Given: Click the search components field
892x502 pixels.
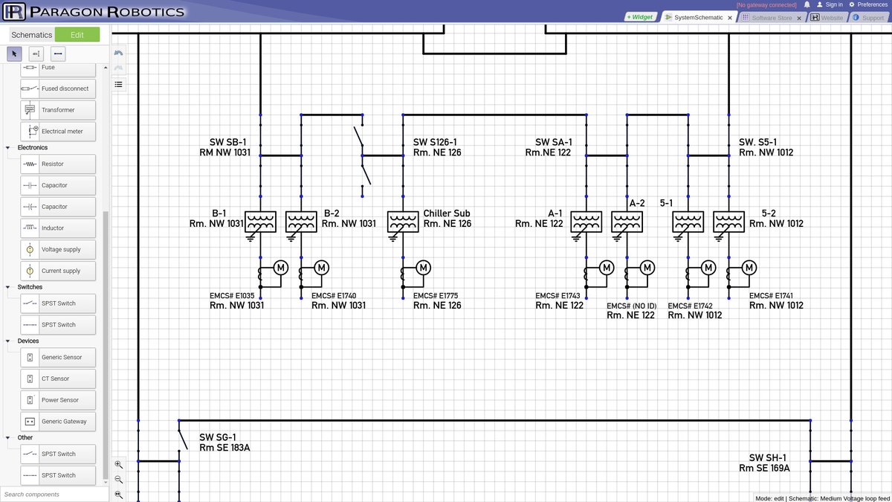Looking at the screenshot, I should point(52,494).
